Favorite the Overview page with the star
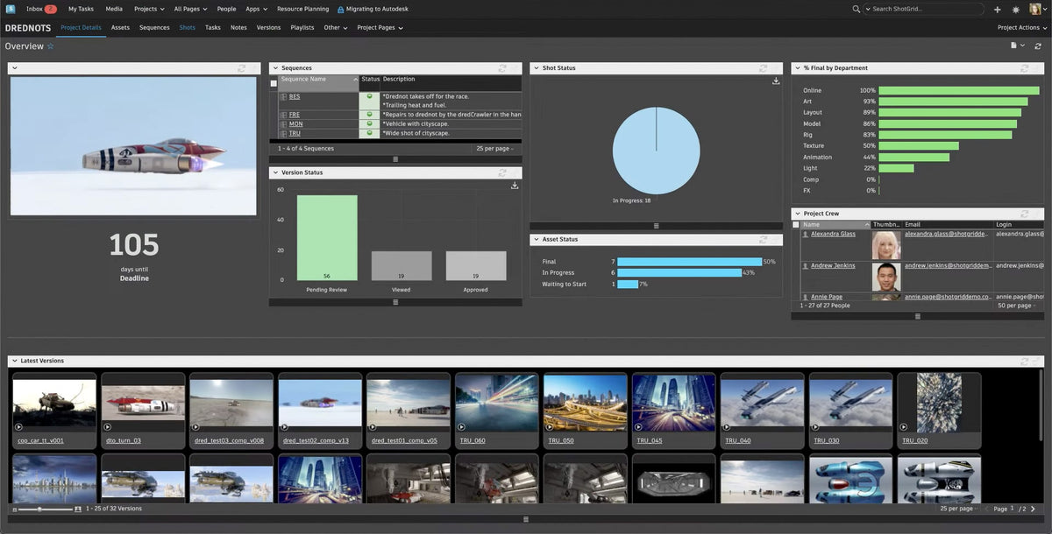The image size is (1052, 534). [50, 46]
